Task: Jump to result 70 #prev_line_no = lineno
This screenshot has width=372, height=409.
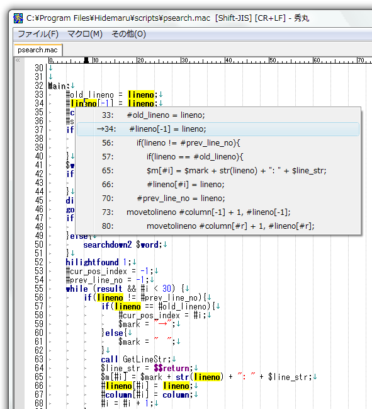Action: click(x=218, y=199)
